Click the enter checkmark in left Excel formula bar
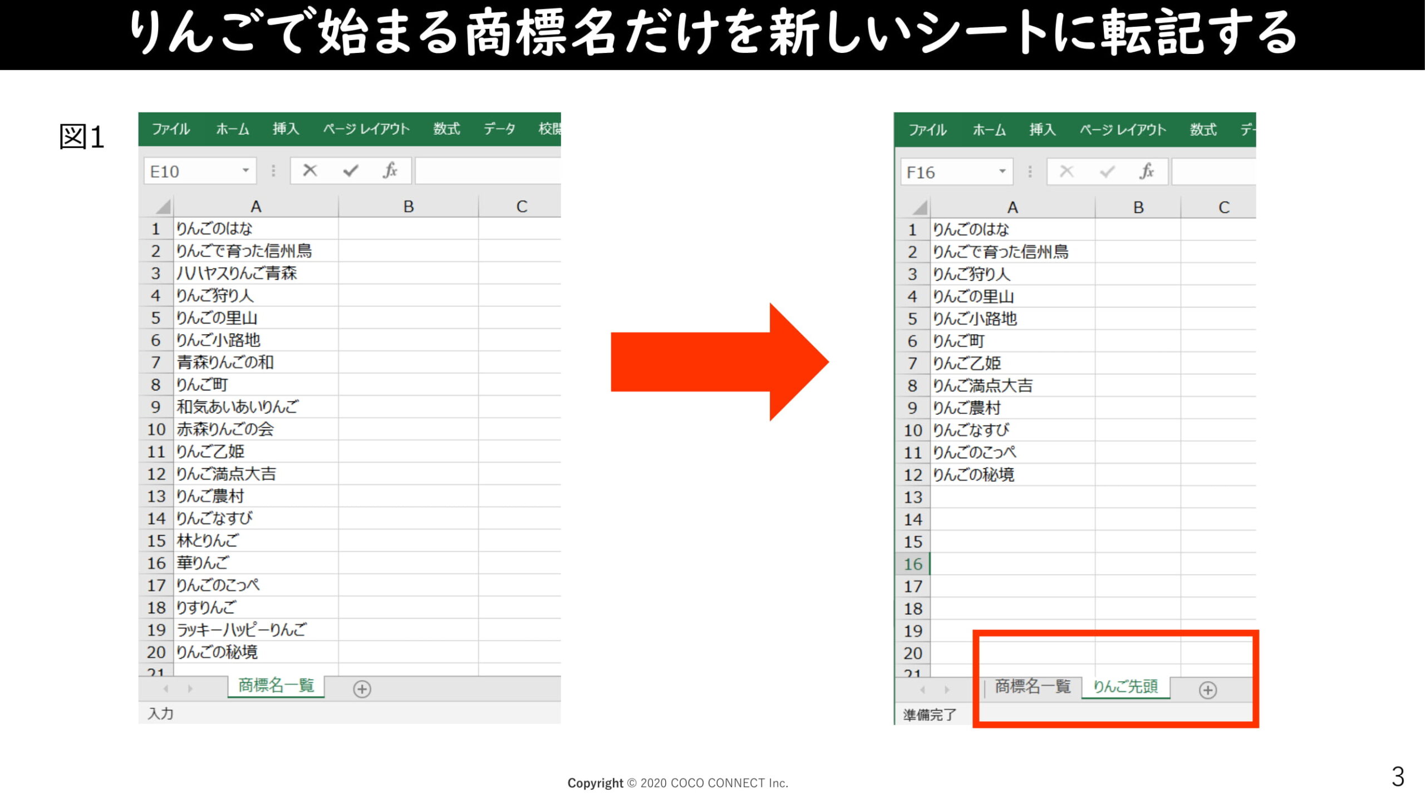 pyautogui.click(x=351, y=170)
